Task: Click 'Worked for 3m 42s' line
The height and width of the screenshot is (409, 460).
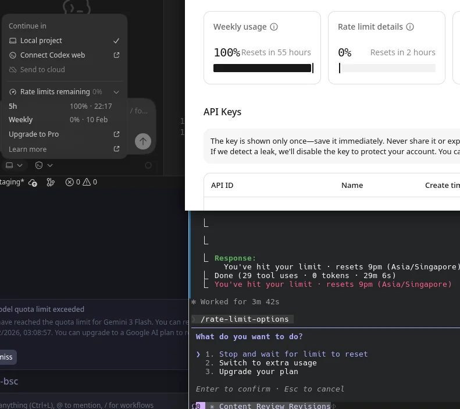Action: coord(240,301)
